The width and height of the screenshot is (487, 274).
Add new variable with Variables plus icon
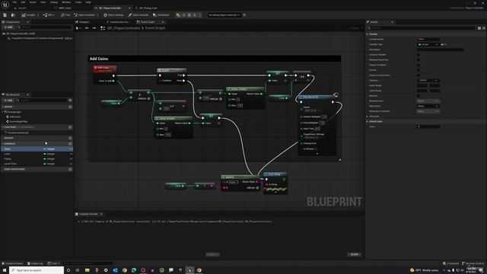(x=70, y=144)
